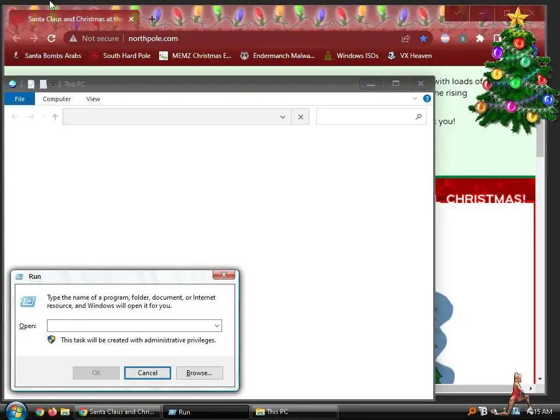Open a new Chrome tab with plus
560x420 pixels.
pos(152,19)
